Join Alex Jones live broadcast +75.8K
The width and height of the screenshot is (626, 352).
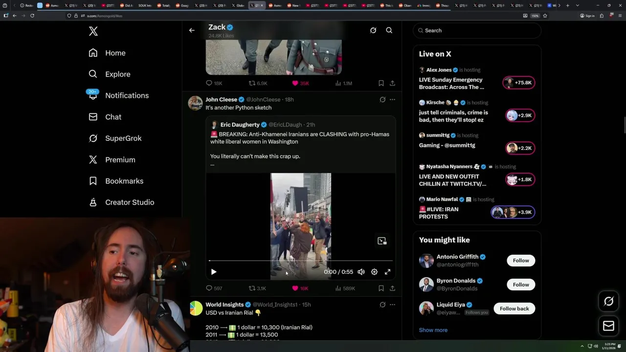coord(519,83)
